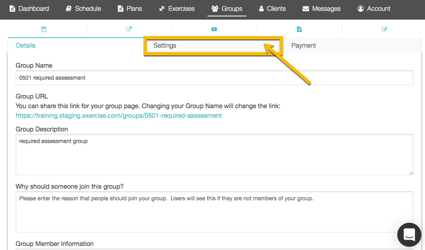The height and width of the screenshot is (250, 425).
Task: Click the 'Group URL' label
Action: pyautogui.click(x=32, y=96)
